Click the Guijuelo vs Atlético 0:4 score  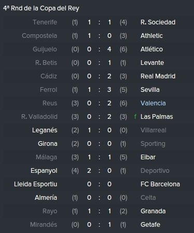(x=99, y=49)
